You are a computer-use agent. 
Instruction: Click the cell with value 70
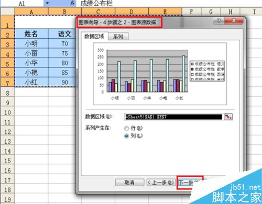(x=62, y=43)
